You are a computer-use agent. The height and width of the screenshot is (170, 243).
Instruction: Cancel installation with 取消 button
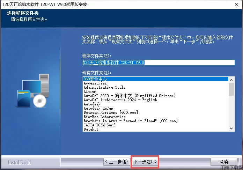(x=224, y=162)
